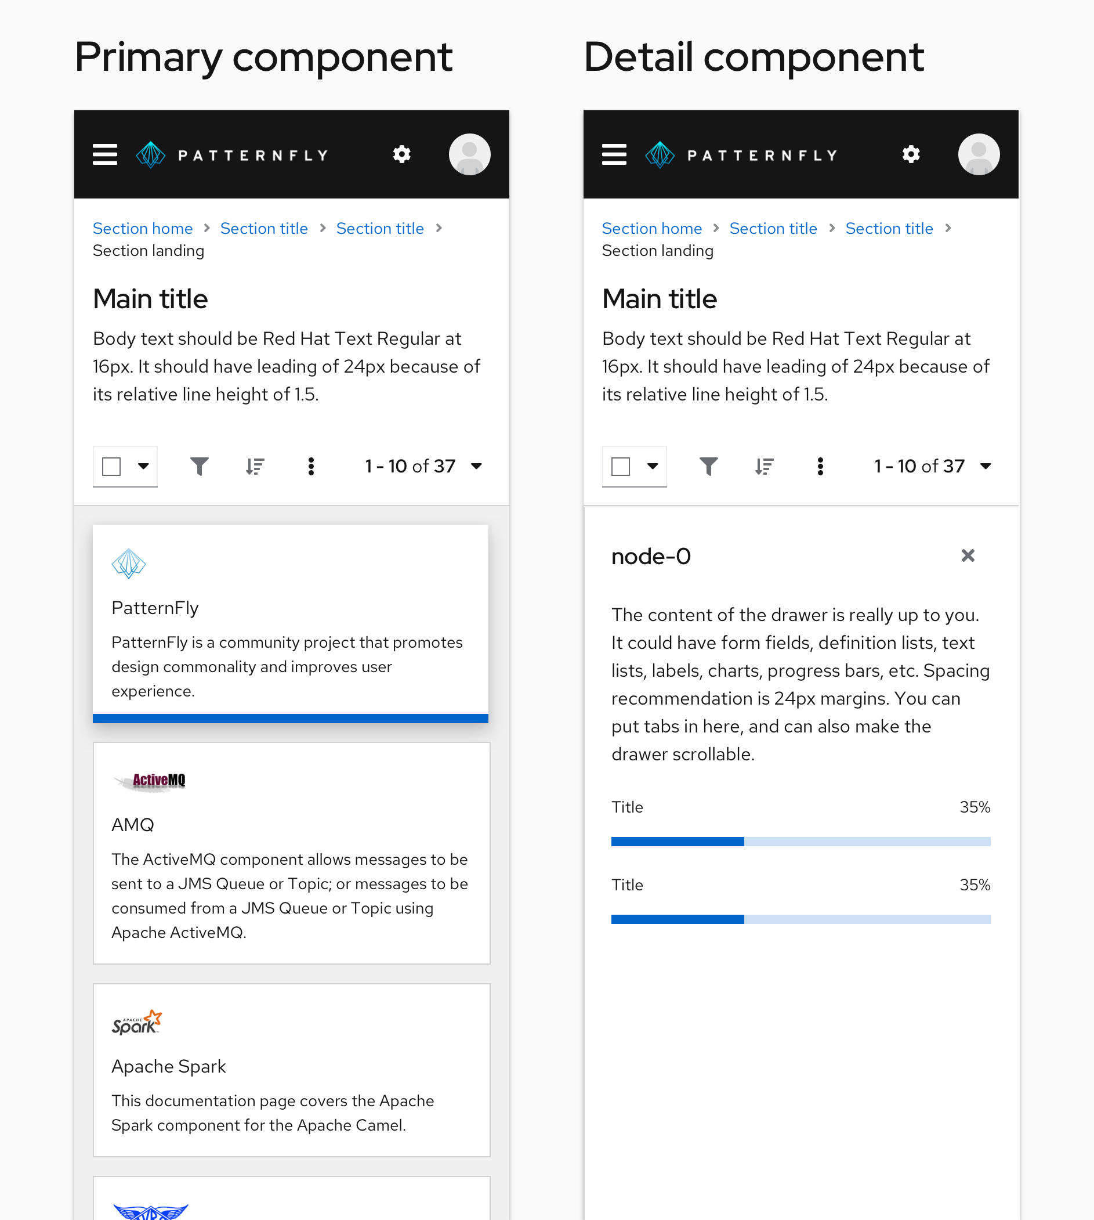The height and width of the screenshot is (1220, 1094).
Task: Click sort icon in Primary component toolbar
Action: [255, 466]
